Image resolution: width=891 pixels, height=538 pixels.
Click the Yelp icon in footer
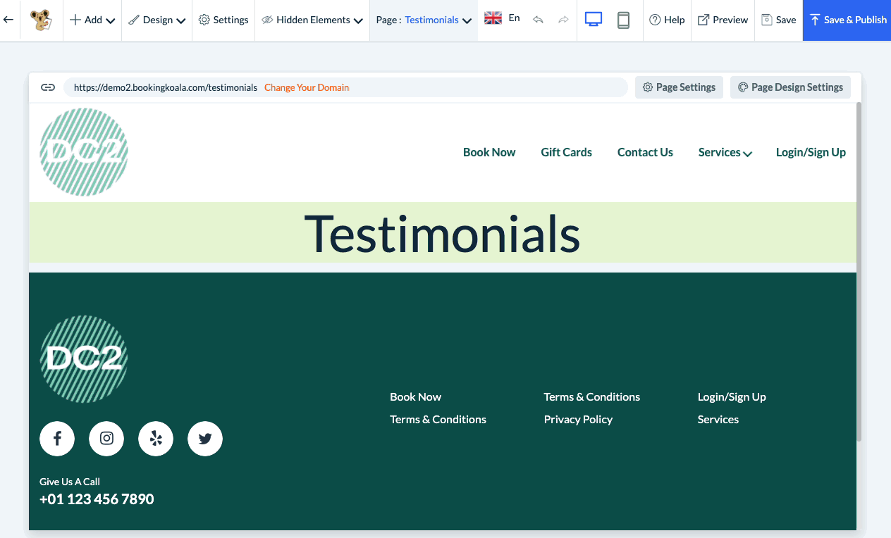click(x=156, y=439)
